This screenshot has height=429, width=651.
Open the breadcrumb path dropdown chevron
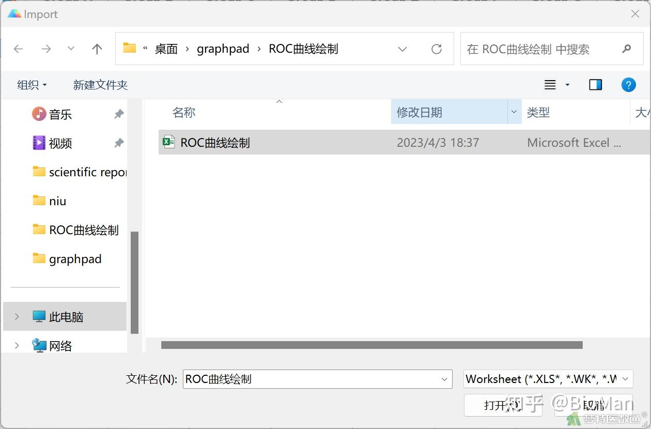point(402,48)
